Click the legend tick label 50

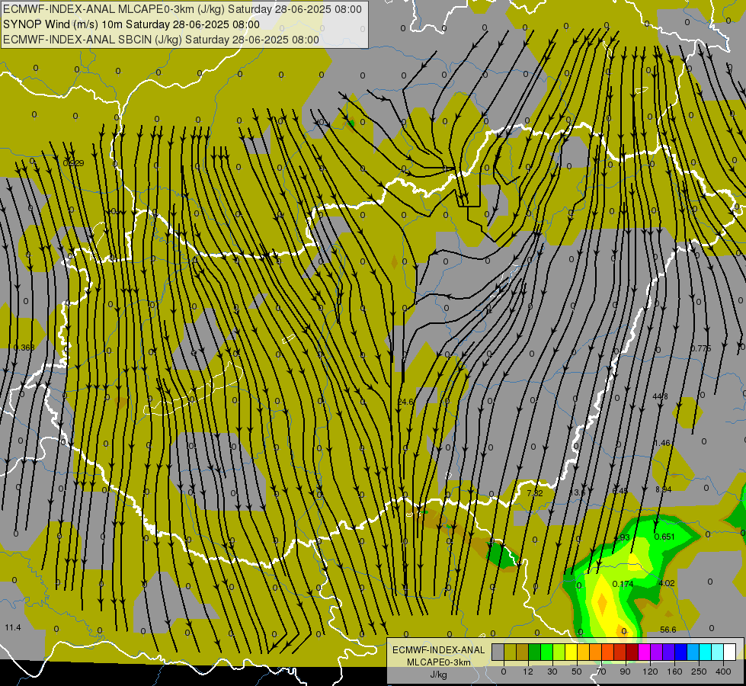click(x=577, y=672)
